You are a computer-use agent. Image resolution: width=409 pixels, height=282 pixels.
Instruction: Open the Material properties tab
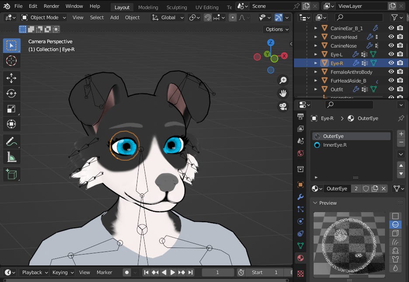[x=301, y=258]
